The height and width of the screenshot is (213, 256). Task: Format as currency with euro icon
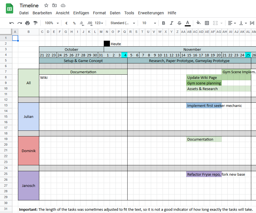[66, 23]
